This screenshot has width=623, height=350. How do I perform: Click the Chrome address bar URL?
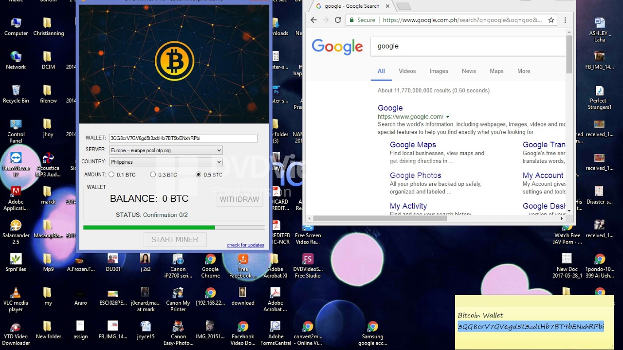pyautogui.click(x=462, y=20)
